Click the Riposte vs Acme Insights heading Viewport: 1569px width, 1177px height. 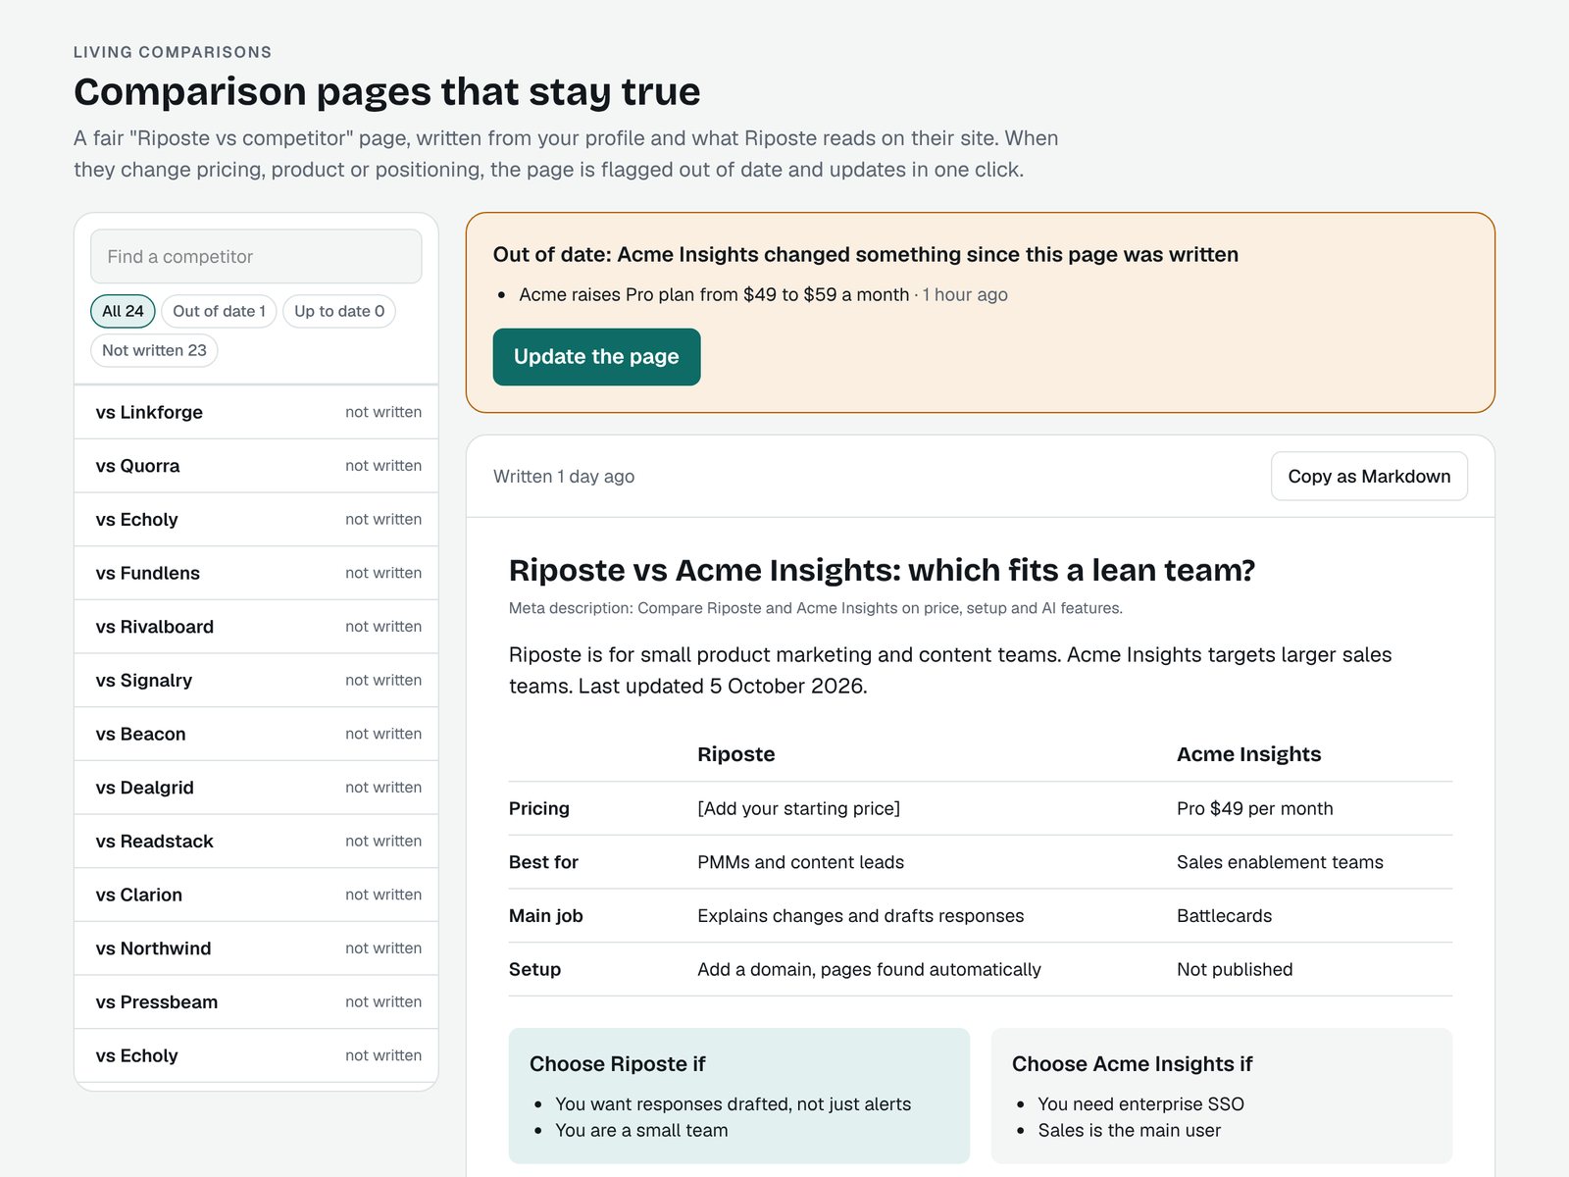pos(882,570)
